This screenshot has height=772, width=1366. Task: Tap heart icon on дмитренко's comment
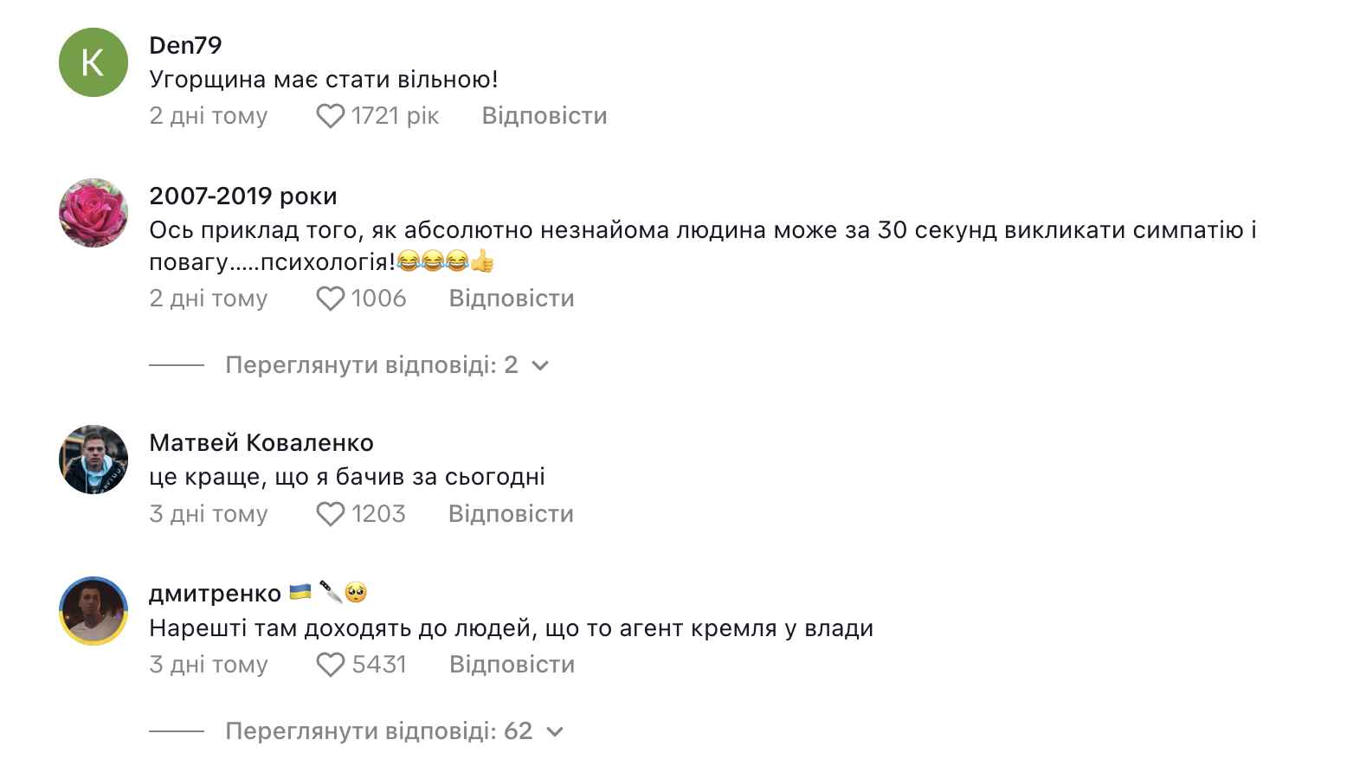point(330,665)
